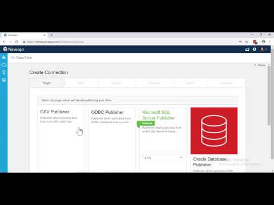Click the green Selected badge
Screen dimensions: 274x205
(146, 123)
